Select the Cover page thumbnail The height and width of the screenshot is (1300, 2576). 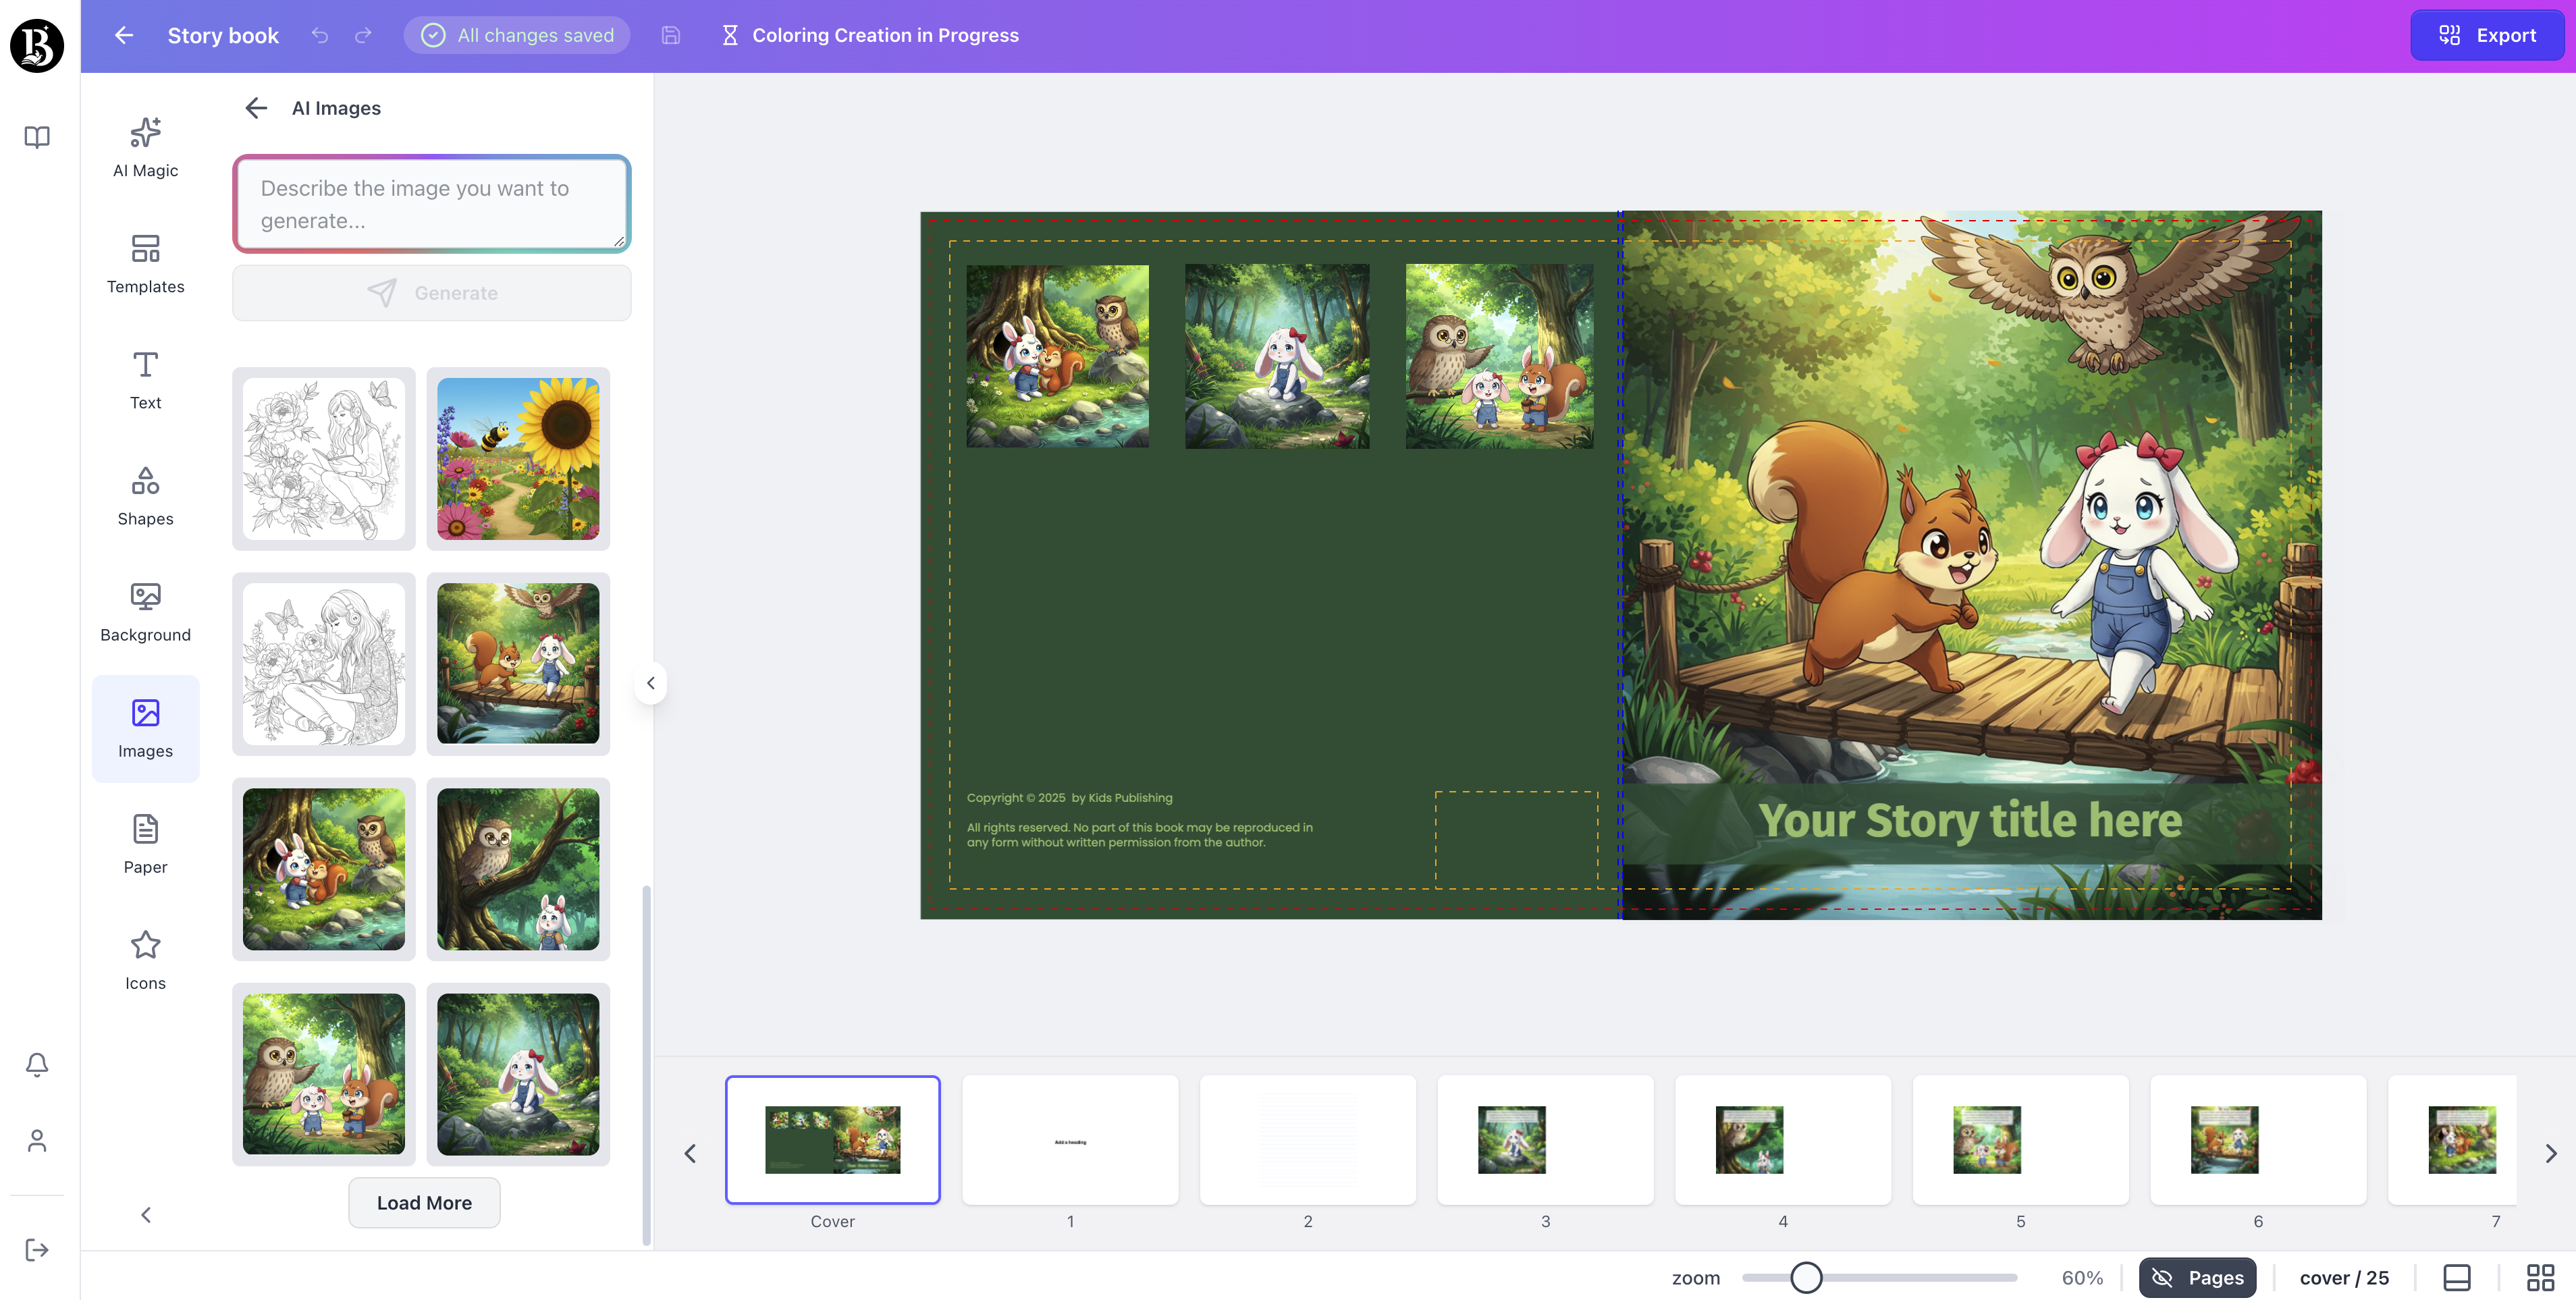coord(833,1139)
